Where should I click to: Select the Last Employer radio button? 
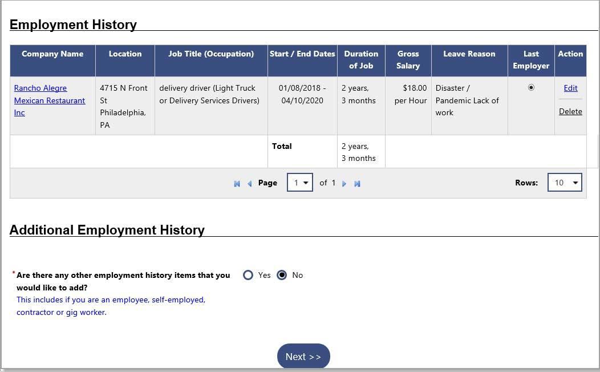[531, 88]
